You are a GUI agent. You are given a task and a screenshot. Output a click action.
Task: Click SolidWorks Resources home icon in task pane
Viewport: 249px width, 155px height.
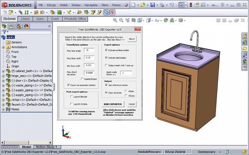point(245,35)
